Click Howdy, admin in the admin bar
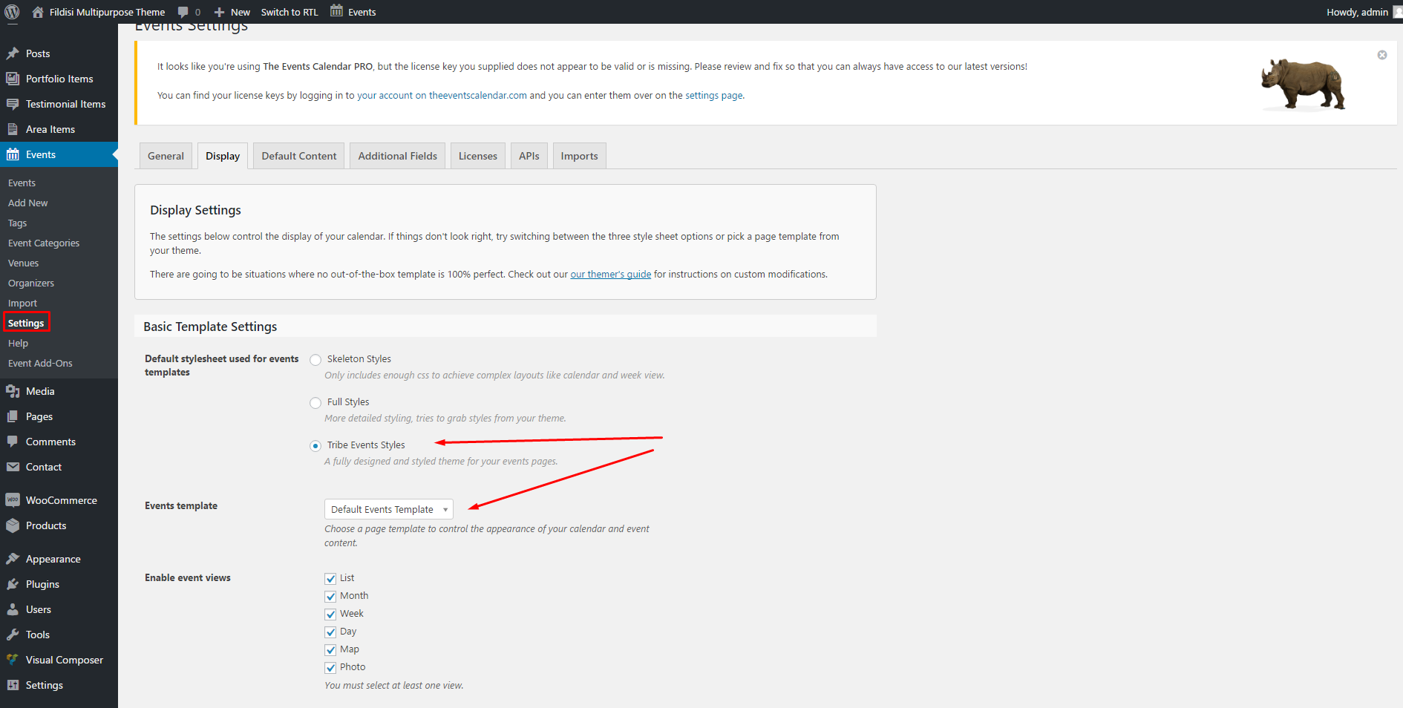The image size is (1403, 708). pyautogui.click(x=1357, y=12)
